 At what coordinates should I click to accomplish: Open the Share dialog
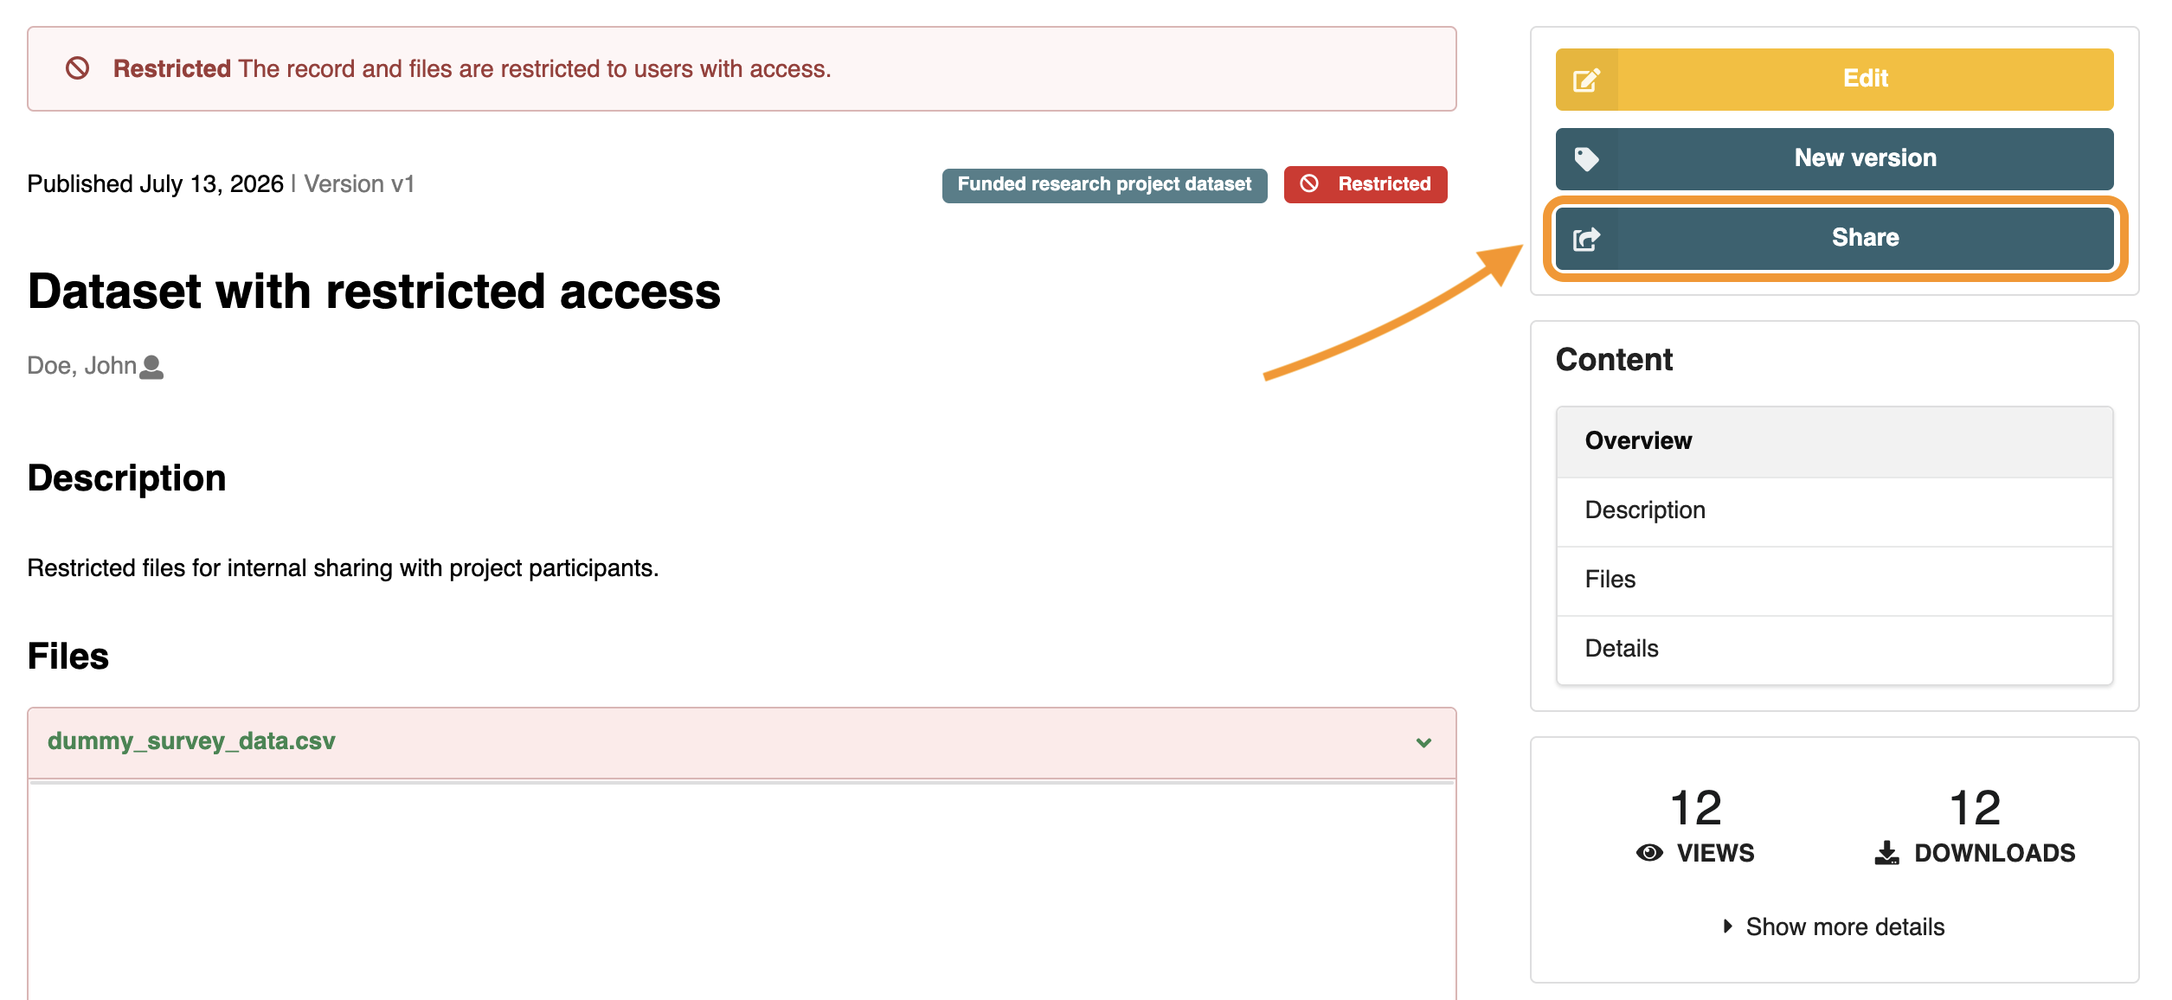coord(1835,239)
